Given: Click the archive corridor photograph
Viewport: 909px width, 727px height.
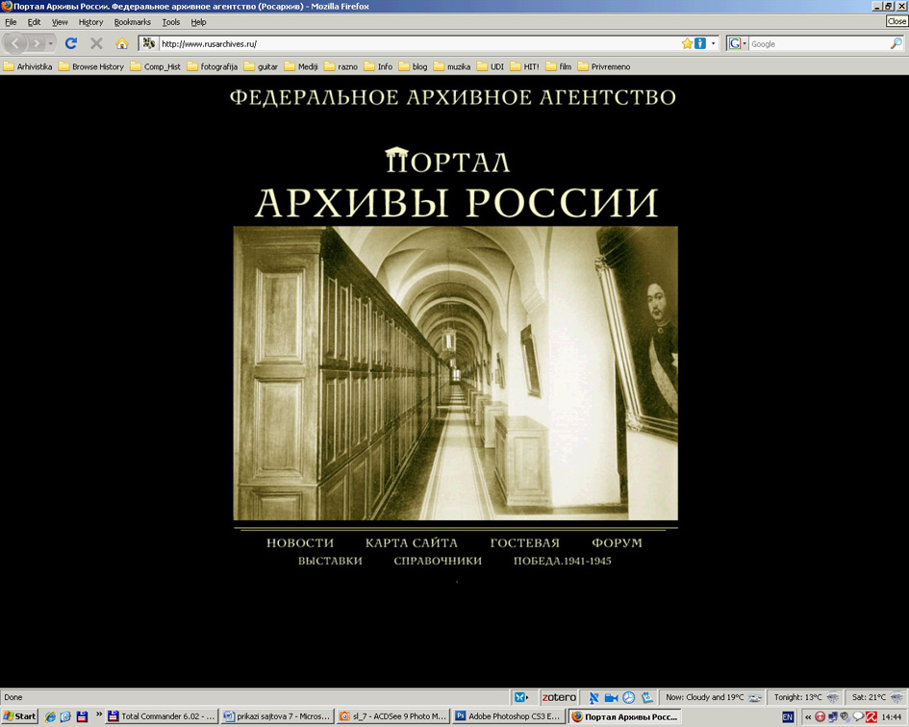Looking at the screenshot, I should [455, 373].
